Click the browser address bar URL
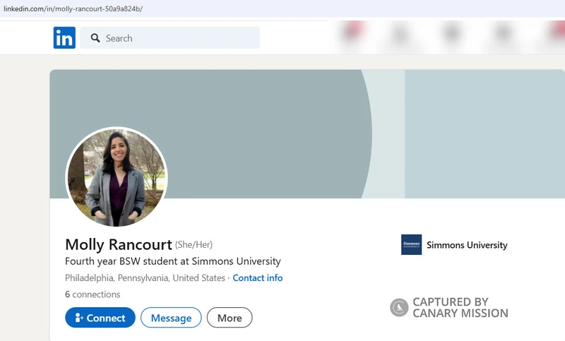This screenshot has width=565, height=341. pyautogui.click(x=73, y=8)
